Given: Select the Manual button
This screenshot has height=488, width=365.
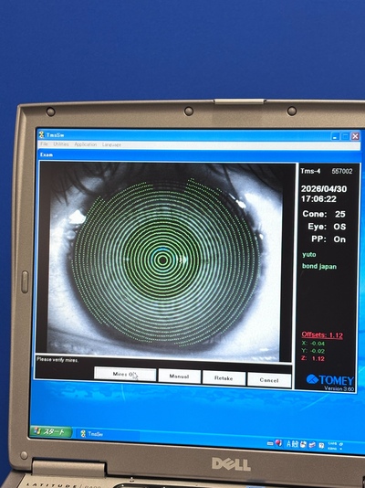Looking at the screenshot, I should point(179,377).
